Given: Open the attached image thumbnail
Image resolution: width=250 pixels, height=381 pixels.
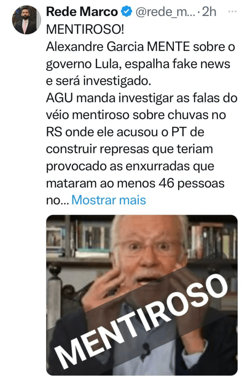Looking at the screenshot, I should [142, 295].
